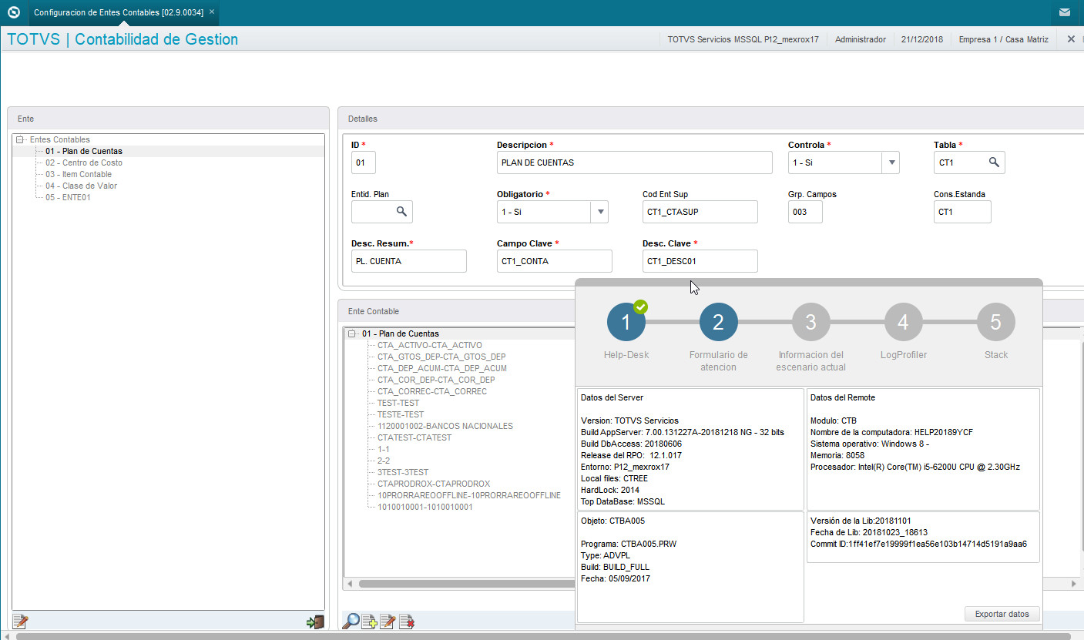This screenshot has height=640, width=1084.
Task: Go to step 5 Stack
Action: tap(995, 322)
